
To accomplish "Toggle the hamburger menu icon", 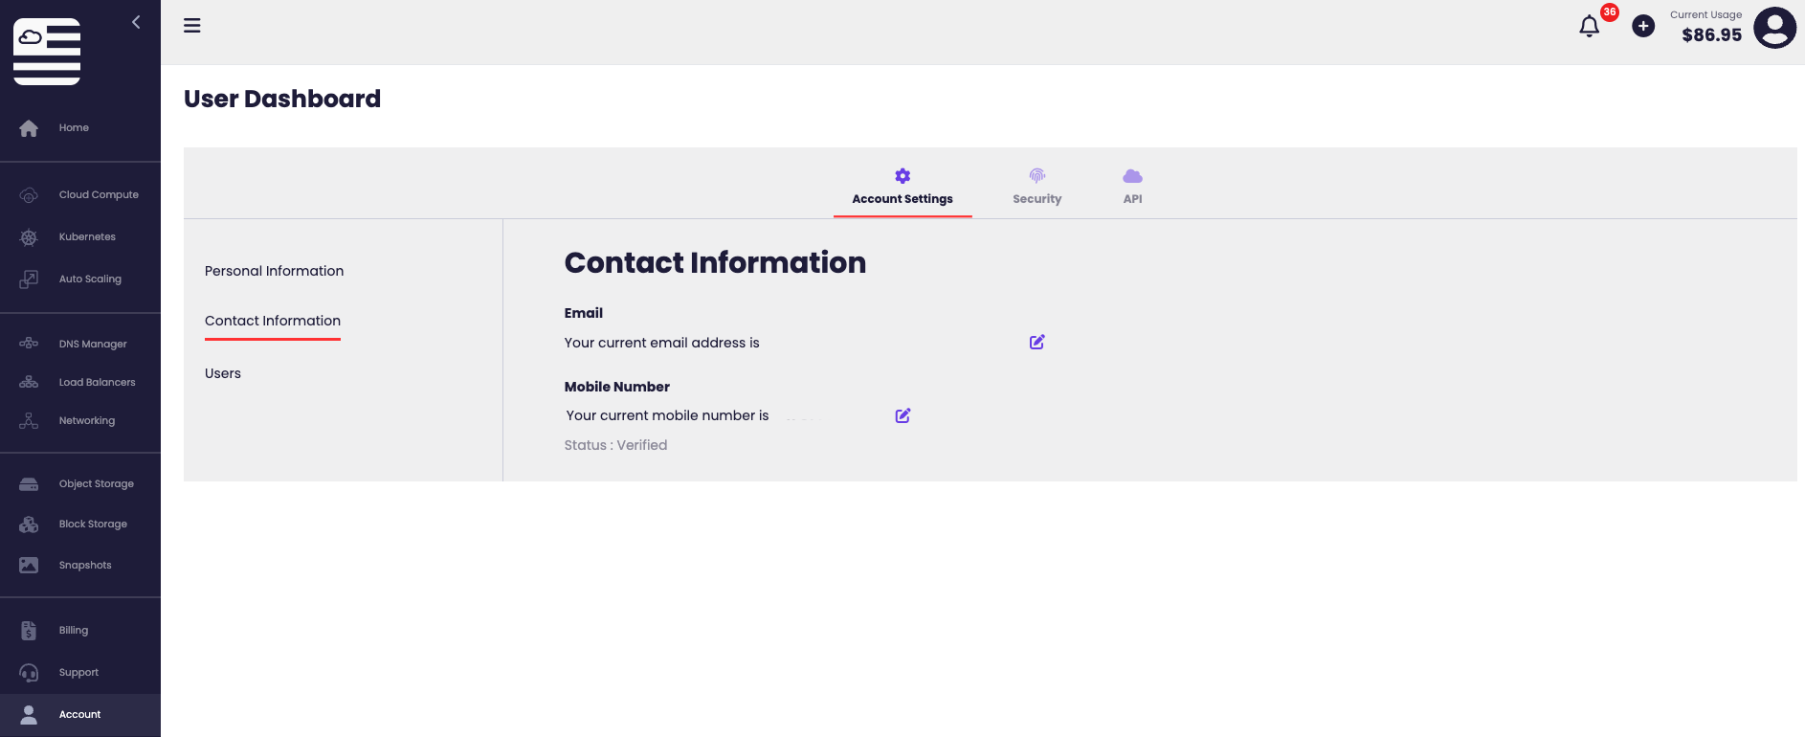I will (192, 26).
